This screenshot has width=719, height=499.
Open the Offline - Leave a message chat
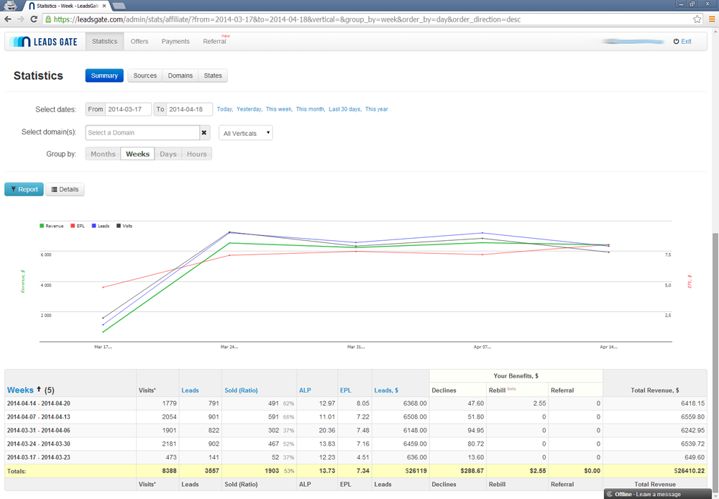[658, 494]
